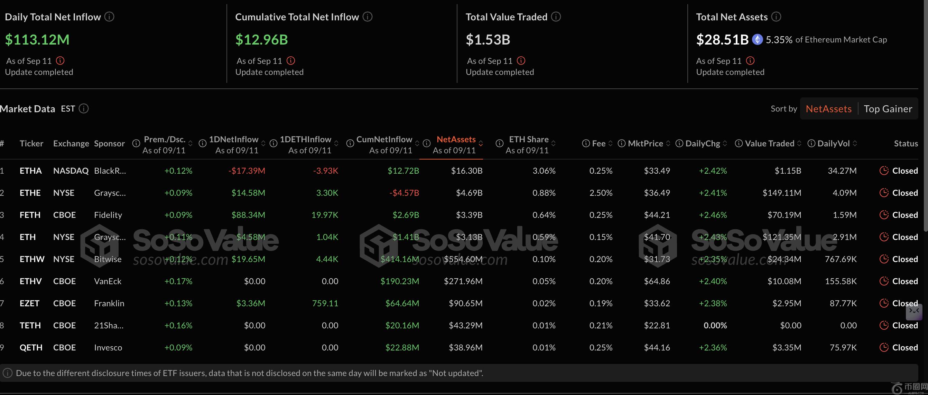928x395 pixels.
Task: Toggle sort arrows on 1DNetInflow column
Action: point(263,144)
